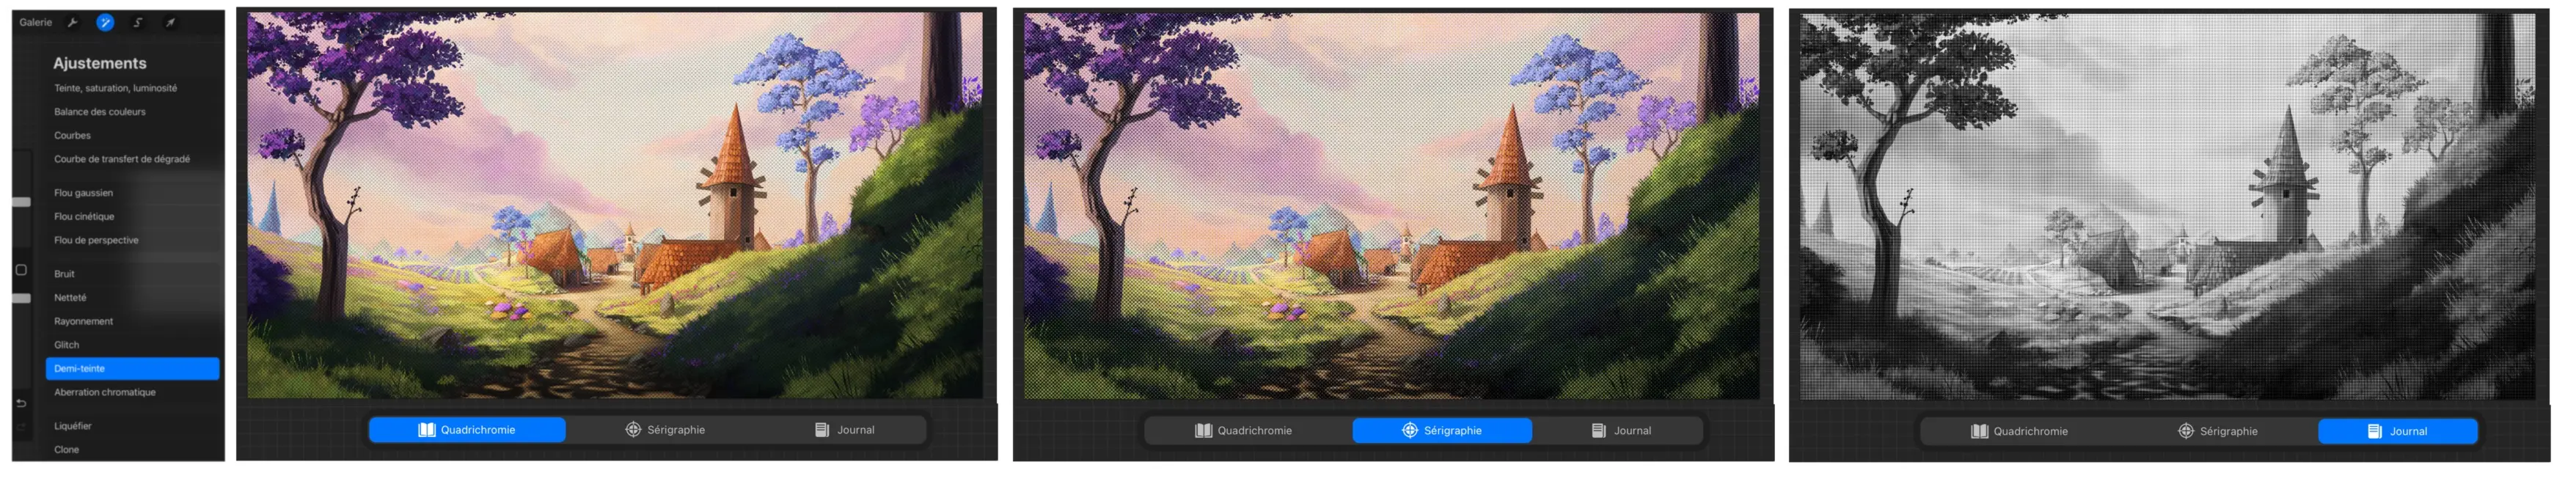Open the Actions wrench icon
Viewport: 2576px width, 484px height.
[x=72, y=22]
